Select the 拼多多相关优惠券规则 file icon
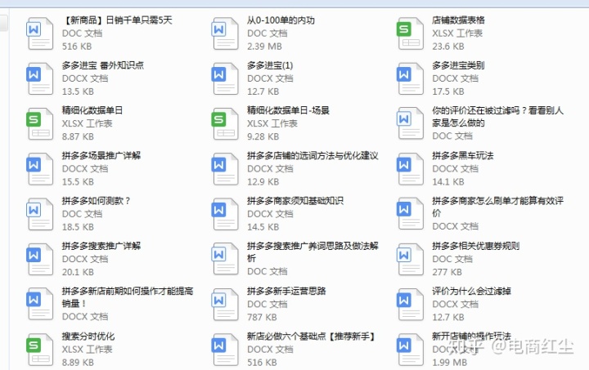 [x=410, y=259]
